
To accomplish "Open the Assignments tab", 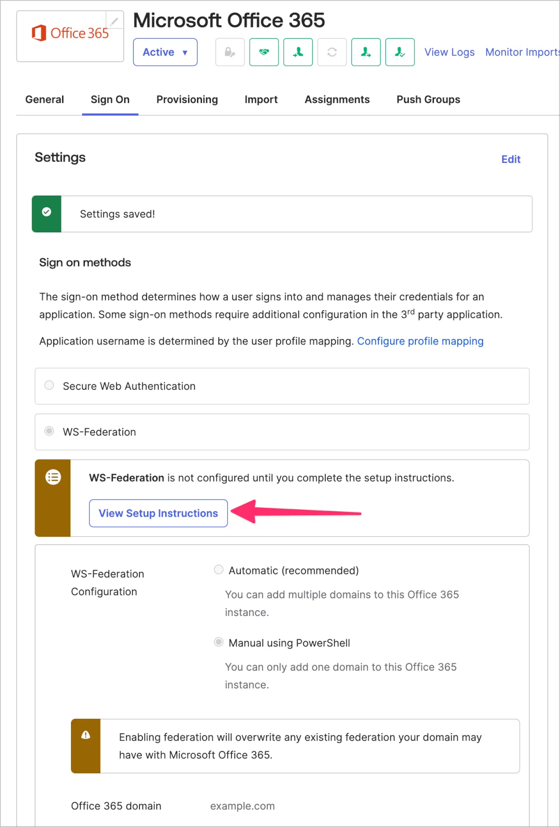I will 337,99.
